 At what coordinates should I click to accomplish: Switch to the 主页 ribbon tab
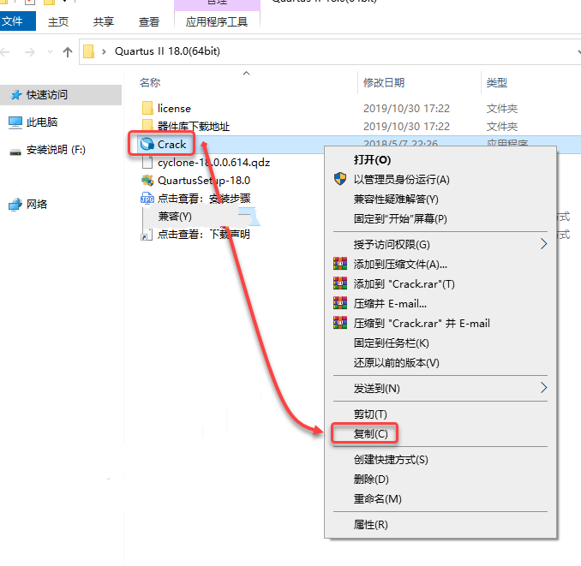pyautogui.click(x=58, y=22)
